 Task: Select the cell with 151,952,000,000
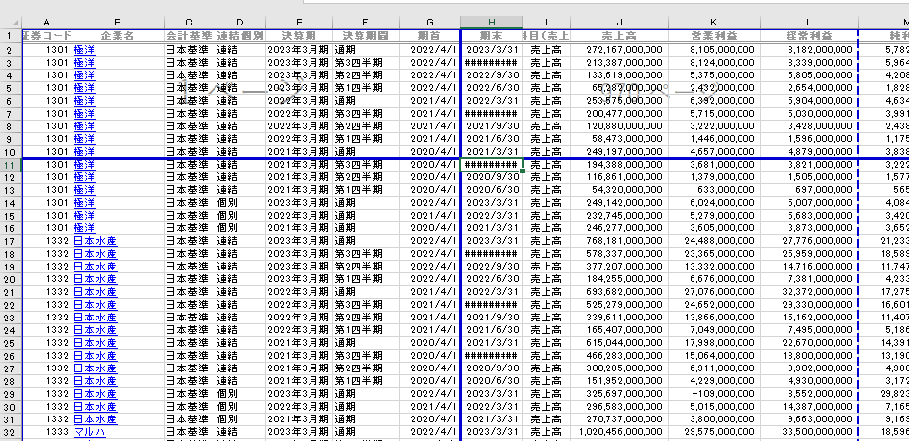619,381
